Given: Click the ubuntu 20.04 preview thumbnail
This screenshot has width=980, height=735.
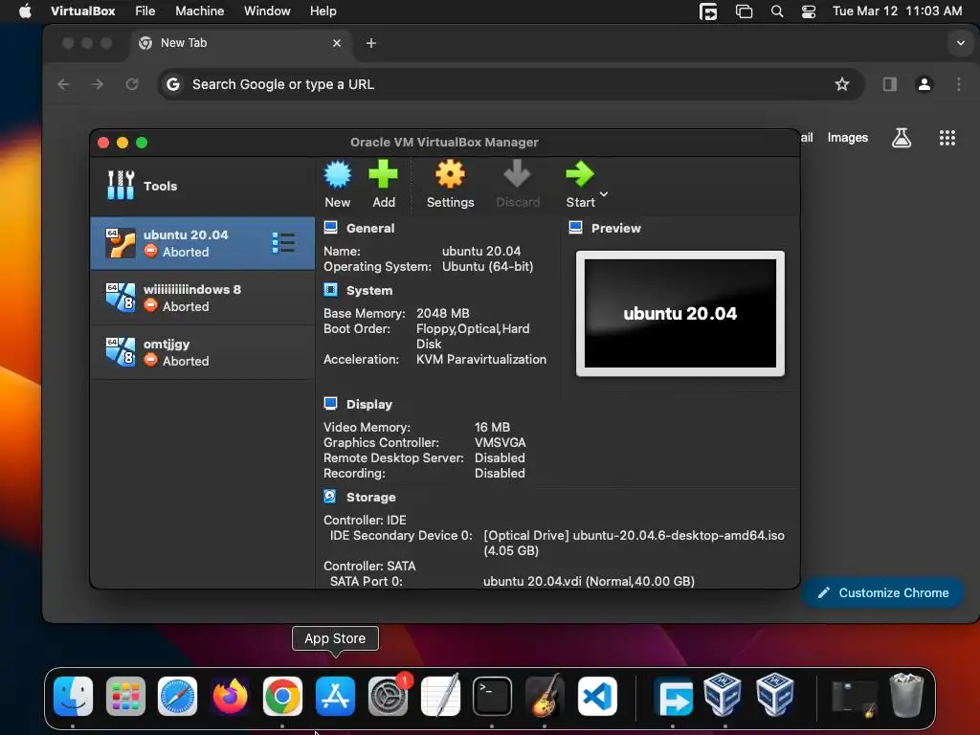Looking at the screenshot, I should tap(680, 313).
